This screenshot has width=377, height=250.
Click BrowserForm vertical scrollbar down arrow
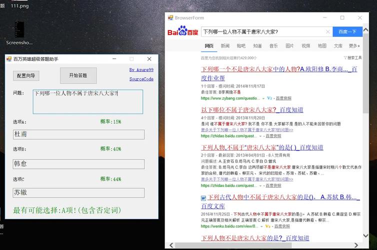365,235
